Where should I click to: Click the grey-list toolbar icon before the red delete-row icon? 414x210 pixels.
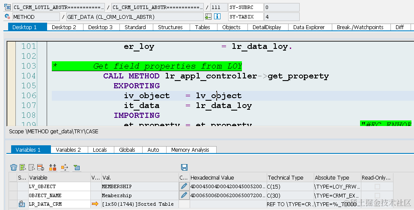coord(32,168)
